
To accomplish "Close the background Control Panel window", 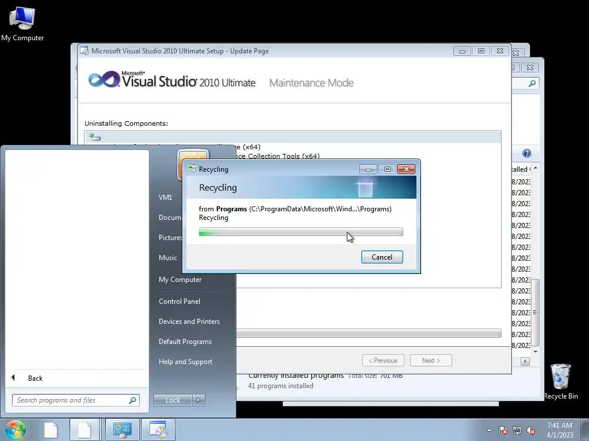I will click(x=530, y=68).
